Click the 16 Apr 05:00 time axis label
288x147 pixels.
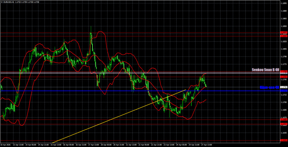pos(69,145)
